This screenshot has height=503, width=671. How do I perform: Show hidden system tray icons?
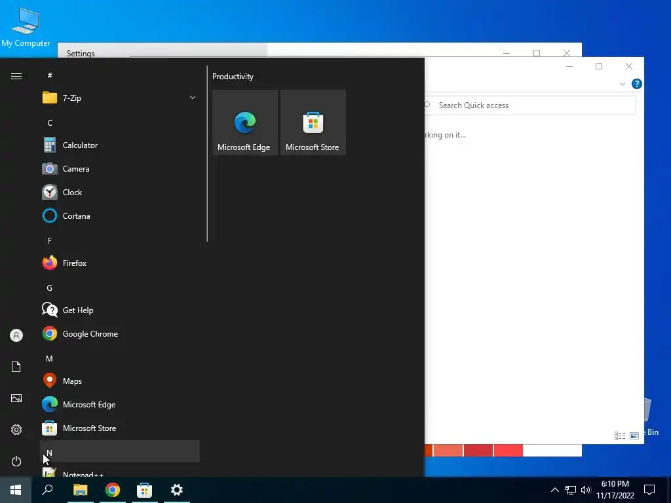click(x=554, y=490)
